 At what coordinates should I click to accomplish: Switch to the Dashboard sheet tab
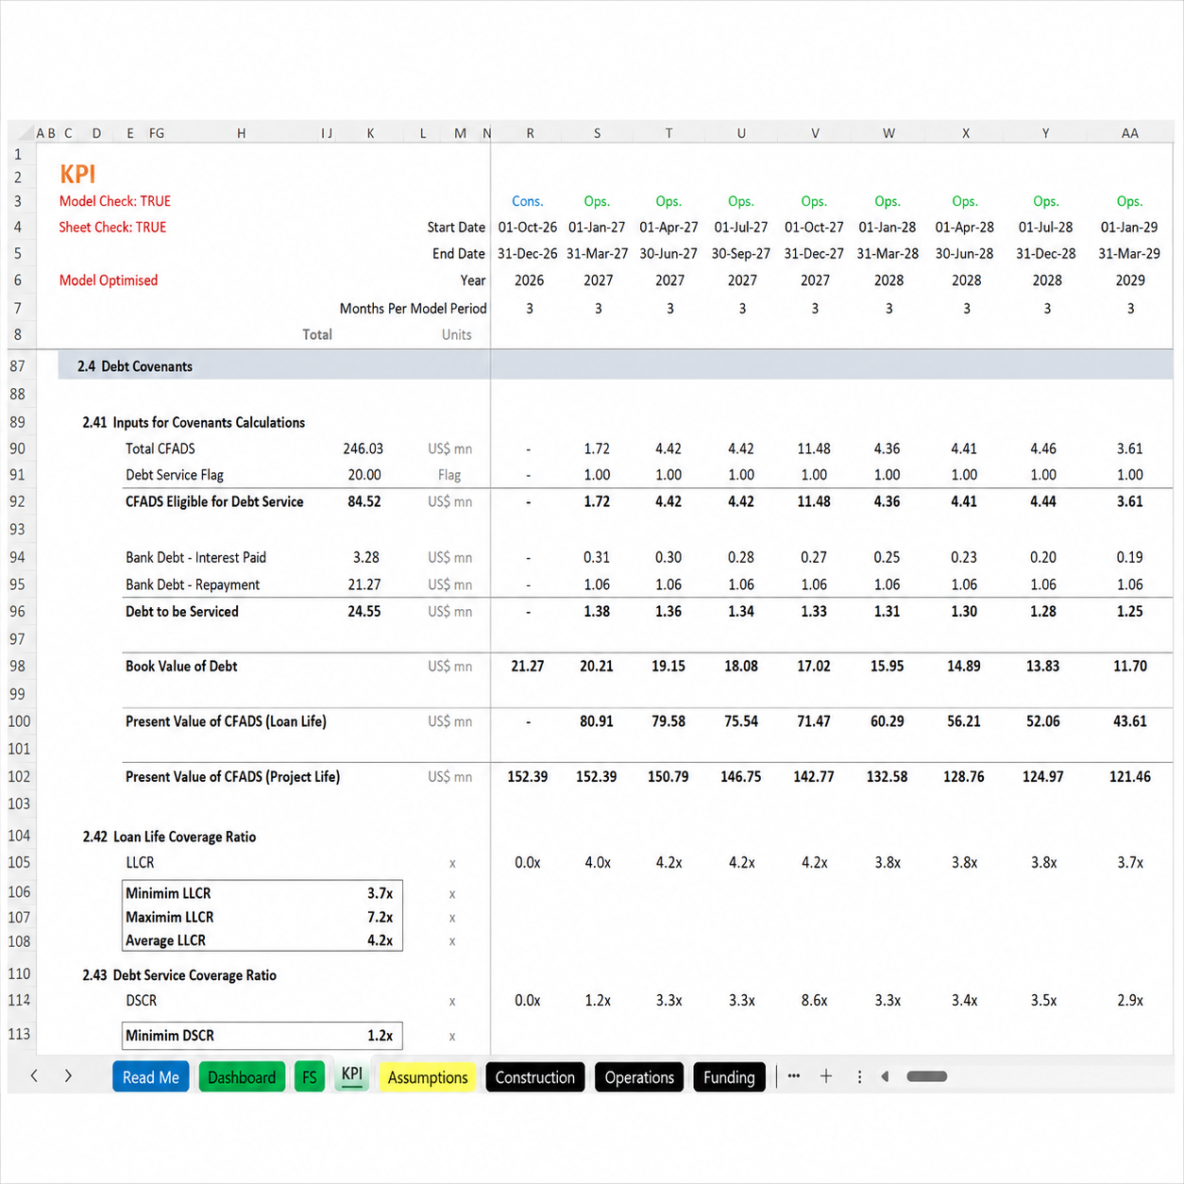point(242,1077)
